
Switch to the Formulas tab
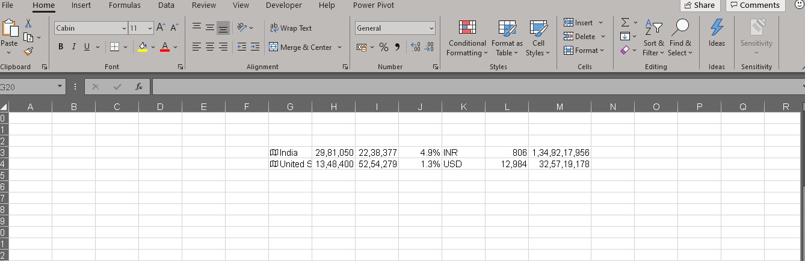pyautogui.click(x=125, y=5)
